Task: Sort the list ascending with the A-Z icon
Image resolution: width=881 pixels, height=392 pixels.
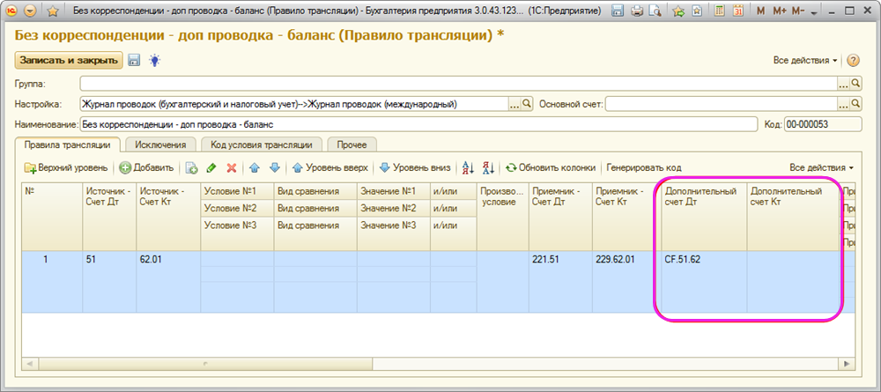Action: (x=468, y=167)
